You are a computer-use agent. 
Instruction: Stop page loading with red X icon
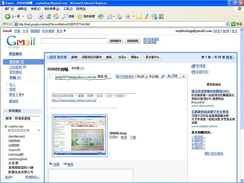(x=41, y=16)
